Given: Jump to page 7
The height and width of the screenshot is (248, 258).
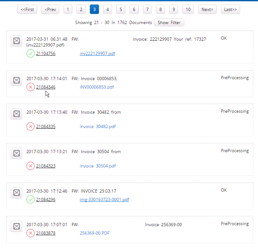Looking at the screenshot, I should tap(147, 9).
